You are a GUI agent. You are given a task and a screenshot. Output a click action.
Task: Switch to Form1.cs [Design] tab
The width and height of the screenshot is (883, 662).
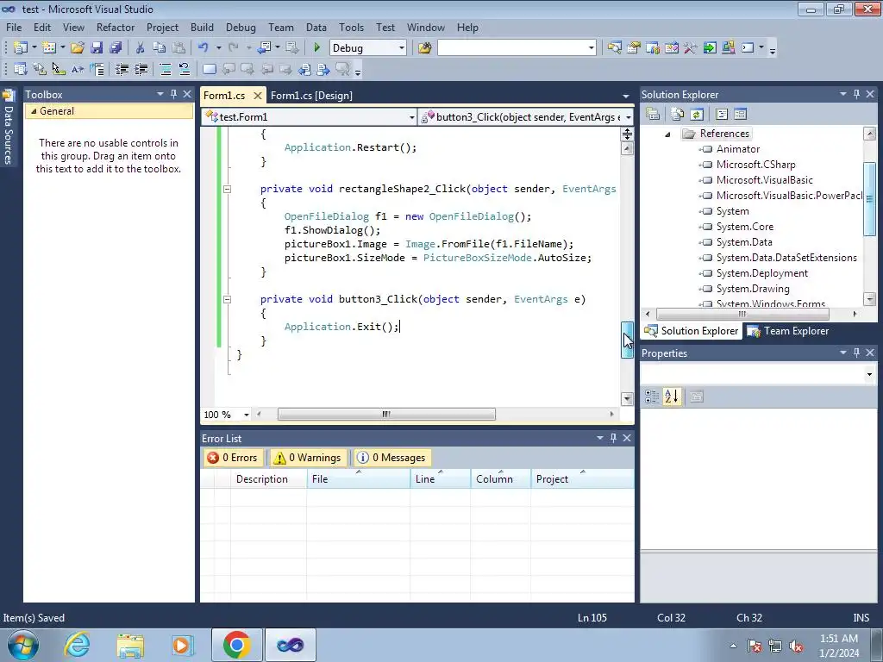(x=311, y=95)
